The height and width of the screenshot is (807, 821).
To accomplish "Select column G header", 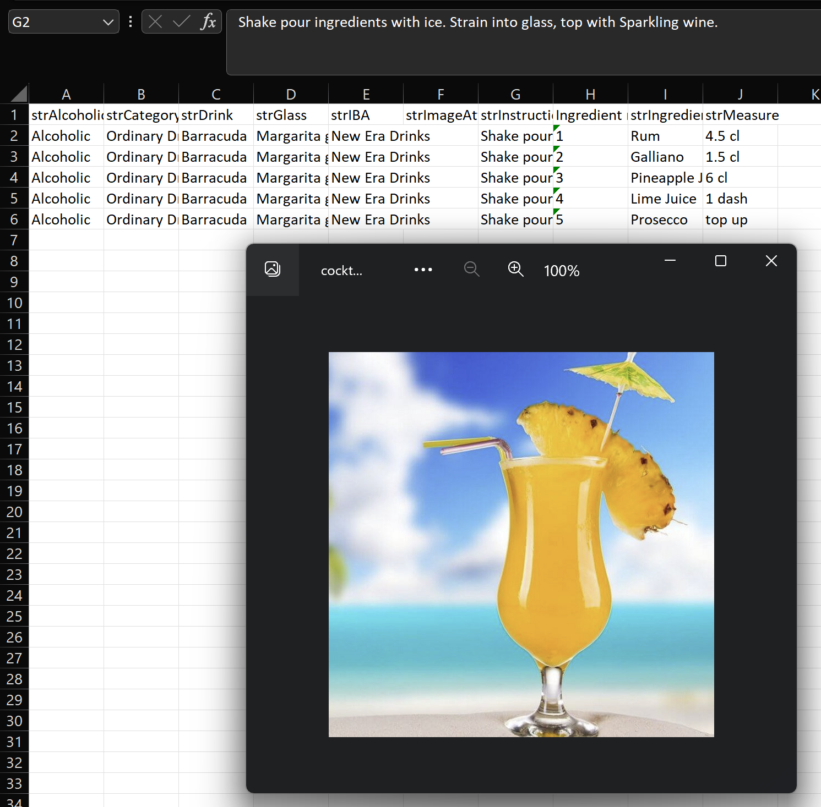I will tap(515, 95).
